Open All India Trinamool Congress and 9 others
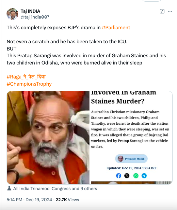 [55, 189]
